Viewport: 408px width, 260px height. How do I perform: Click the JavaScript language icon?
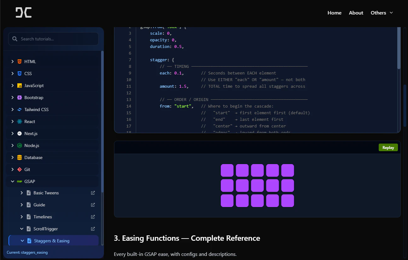[20, 85]
